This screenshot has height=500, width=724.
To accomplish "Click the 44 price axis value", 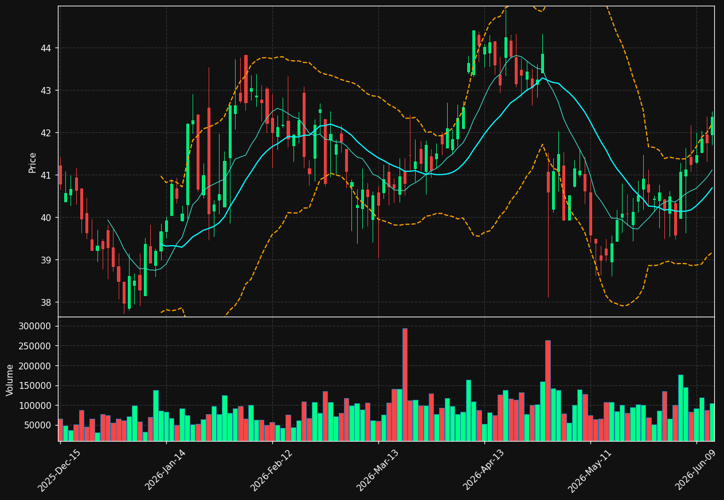I will (45, 48).
